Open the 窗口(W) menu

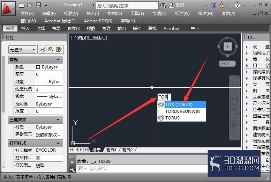(x=28, y=21)
